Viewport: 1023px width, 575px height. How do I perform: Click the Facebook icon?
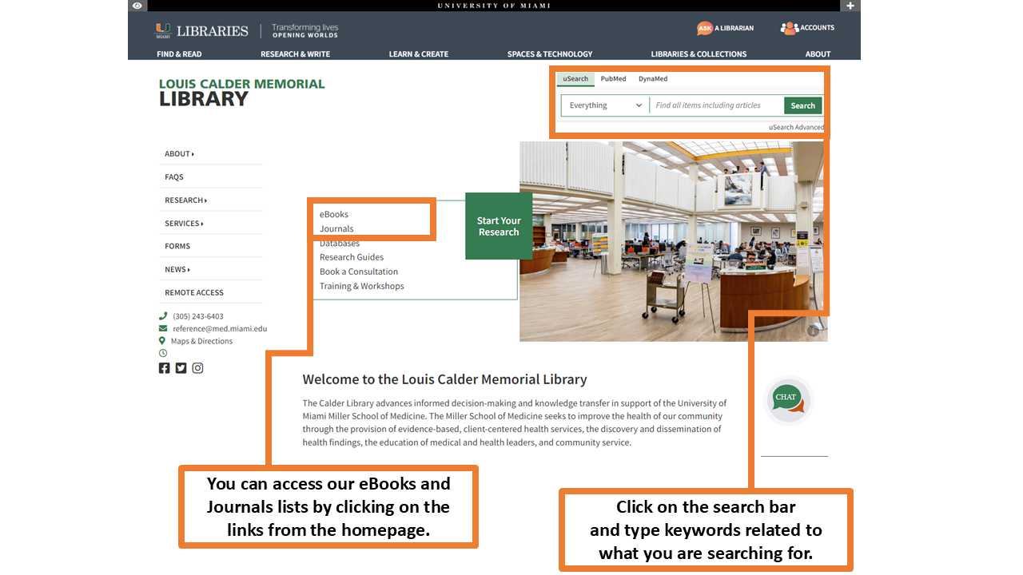pos(164,368)
